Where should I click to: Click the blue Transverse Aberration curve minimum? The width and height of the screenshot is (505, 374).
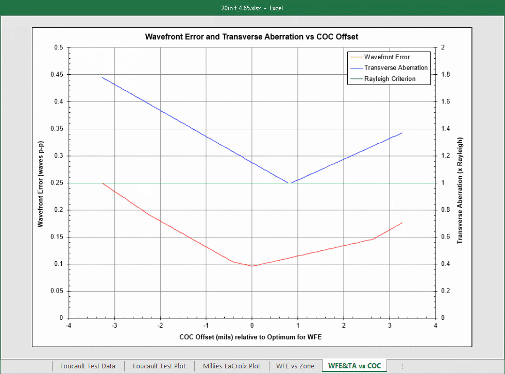pyautogui.click(x=290, y=183)
